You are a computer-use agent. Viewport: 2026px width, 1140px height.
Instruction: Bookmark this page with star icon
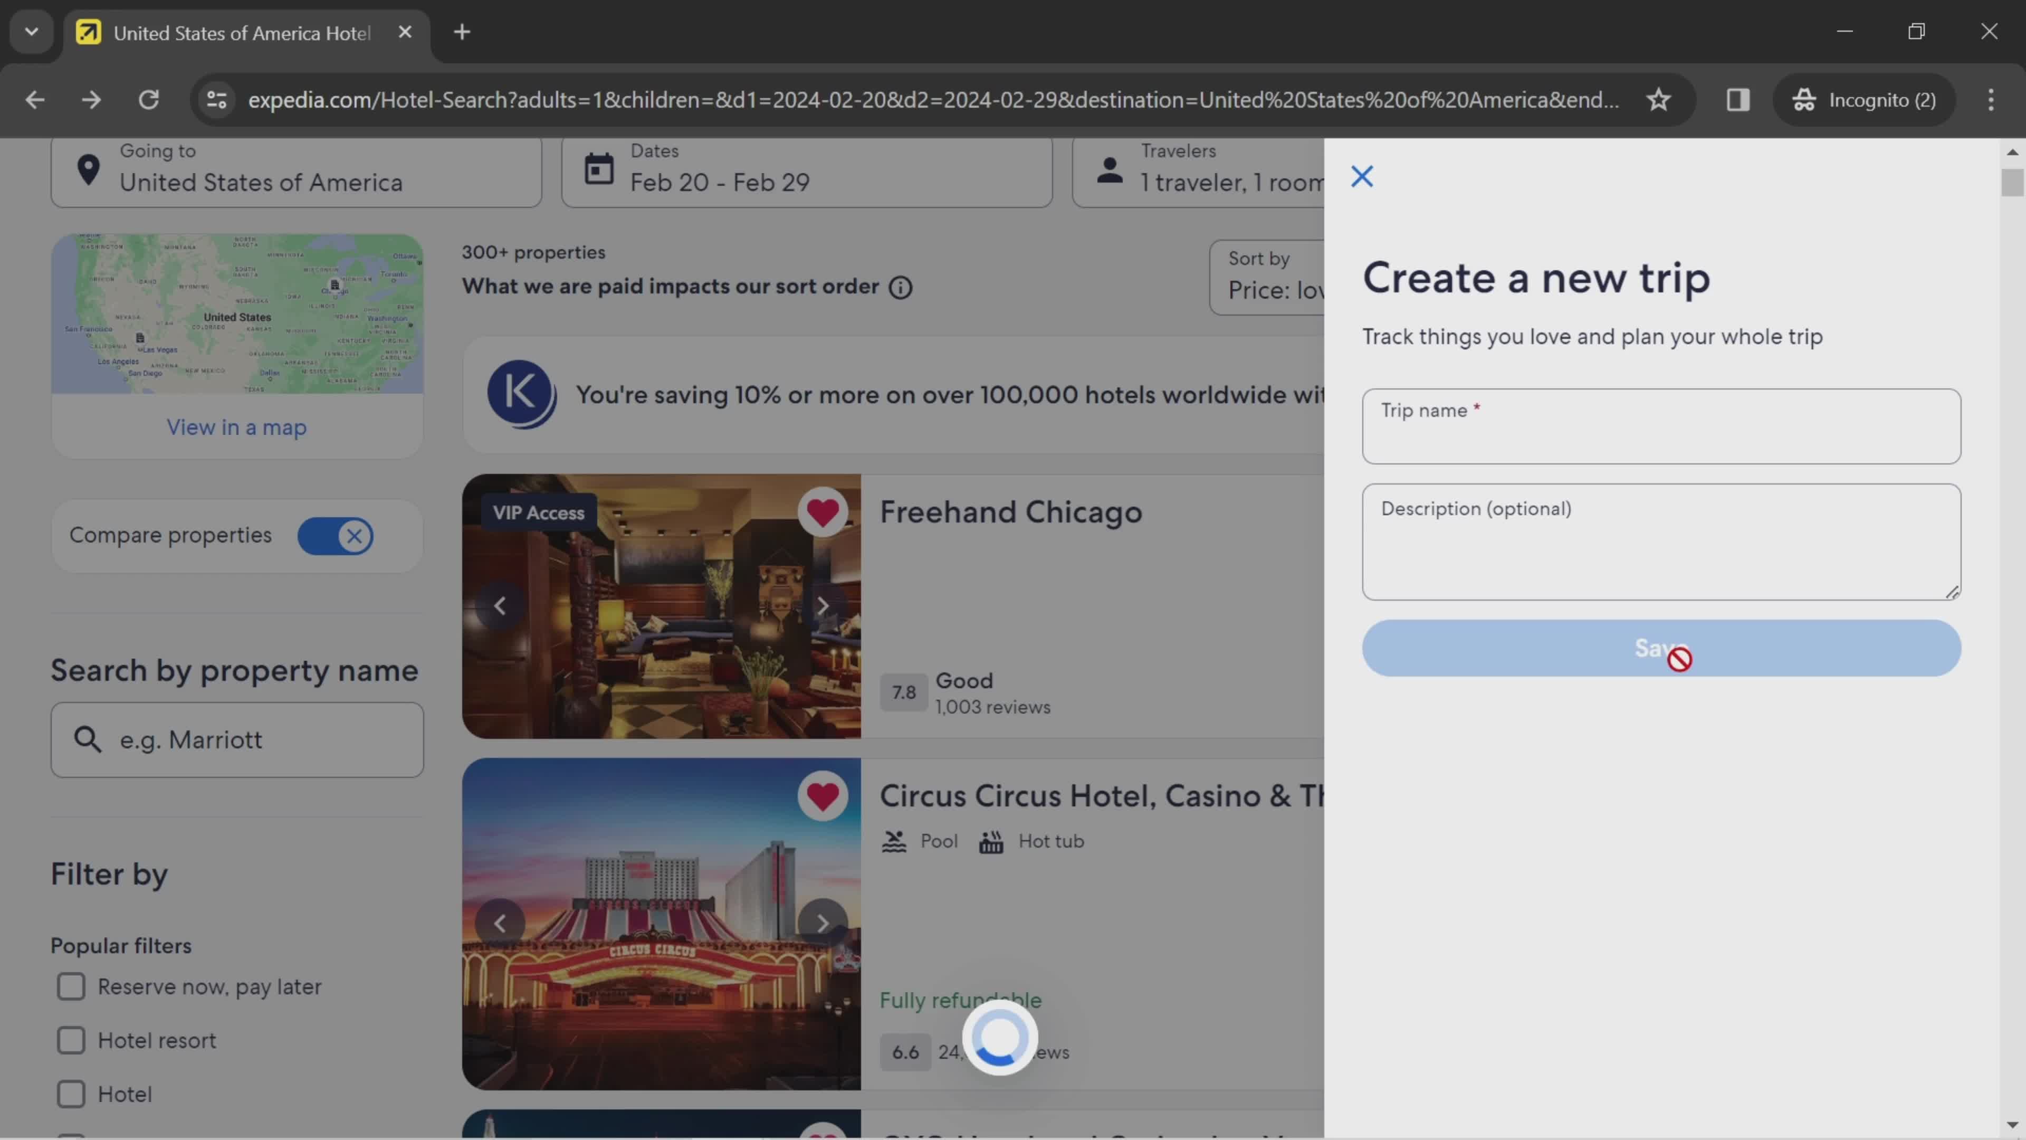[x=1659, y=100]
